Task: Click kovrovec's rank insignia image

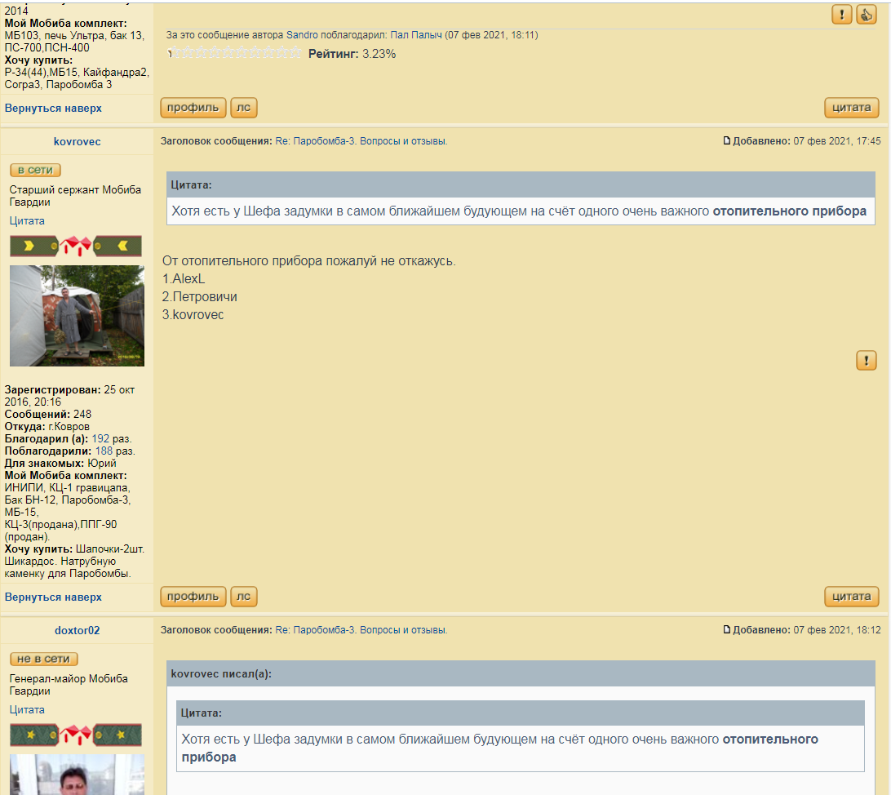Action: click(x=76, y=246)
